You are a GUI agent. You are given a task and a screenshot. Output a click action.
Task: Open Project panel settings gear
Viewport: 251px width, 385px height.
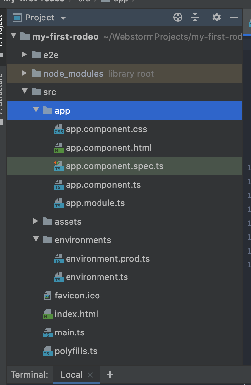point(216,17)
